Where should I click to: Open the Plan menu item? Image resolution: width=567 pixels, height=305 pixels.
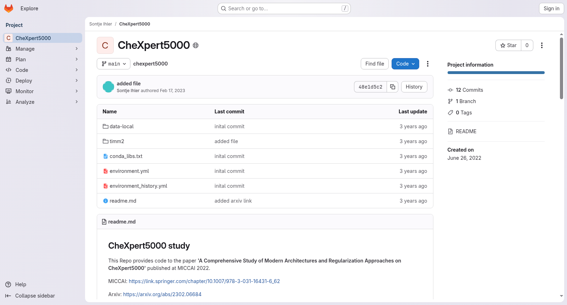[43, 60]
